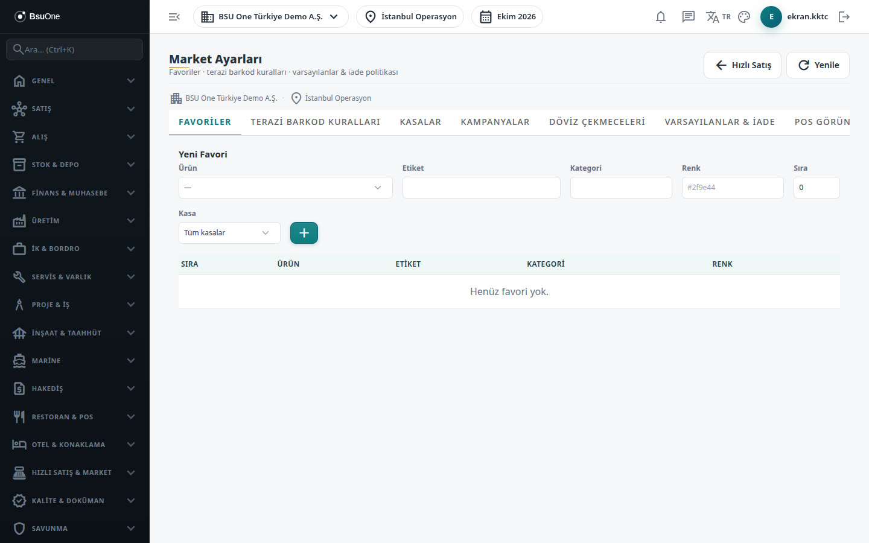Click the FİNANS & MUHASEBE bank icon

[x=19, y=193]
